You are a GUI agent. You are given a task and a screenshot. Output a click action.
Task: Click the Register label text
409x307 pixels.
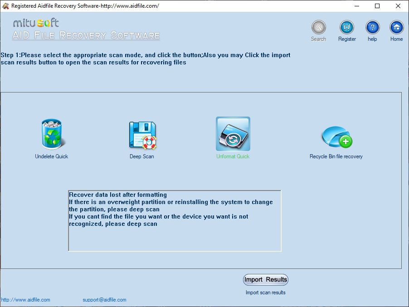347,39
